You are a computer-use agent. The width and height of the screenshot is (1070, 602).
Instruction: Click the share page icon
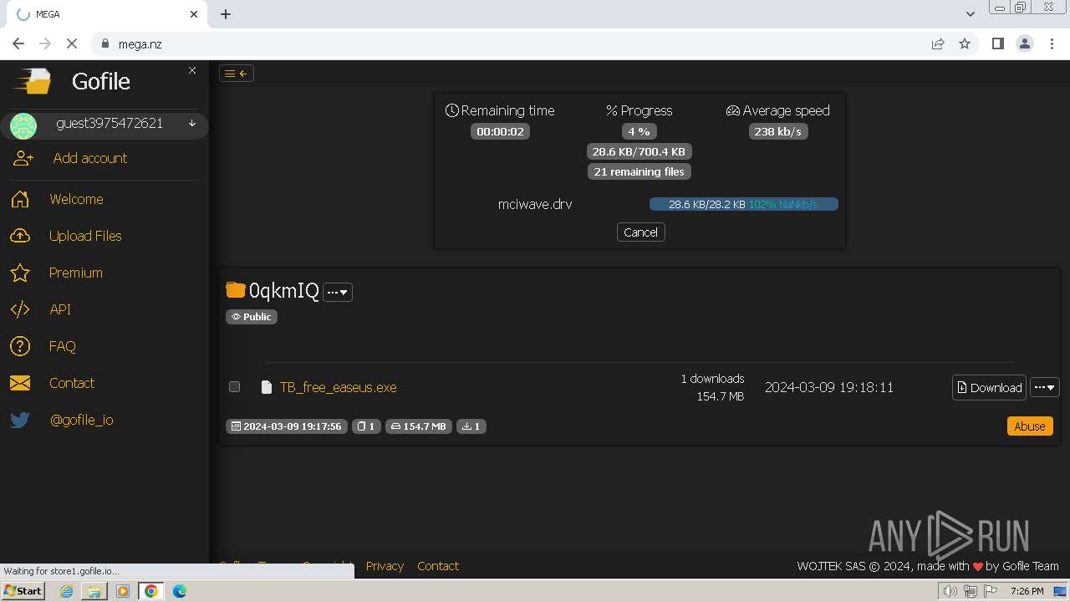(938, 43)
